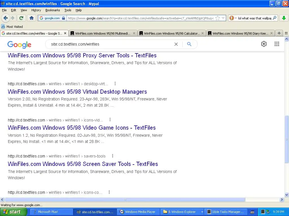This screenshot has height=216, width=289.
Task: Open the Help menu
Action: coord(78,10)
